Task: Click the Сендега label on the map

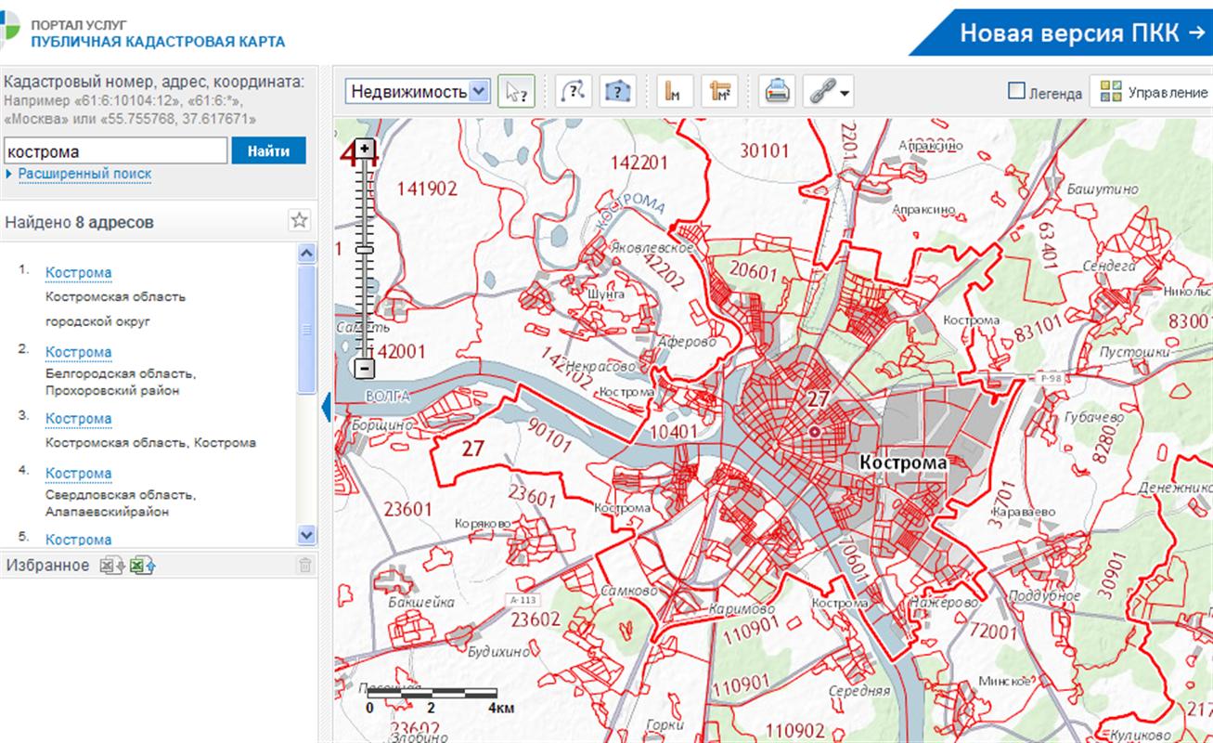Action: pos(1109,266)
